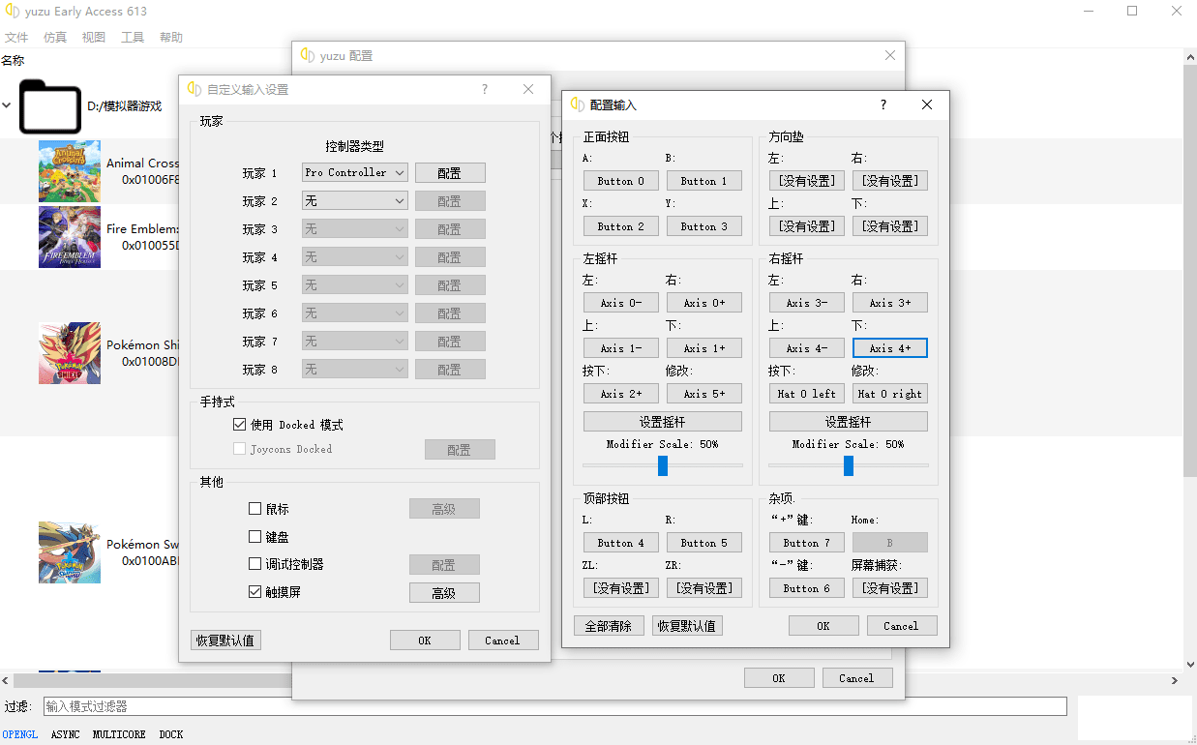Click left stick Axis 1+ mapping
Viewport: 1197px width, 745px height.
point(704,348)
